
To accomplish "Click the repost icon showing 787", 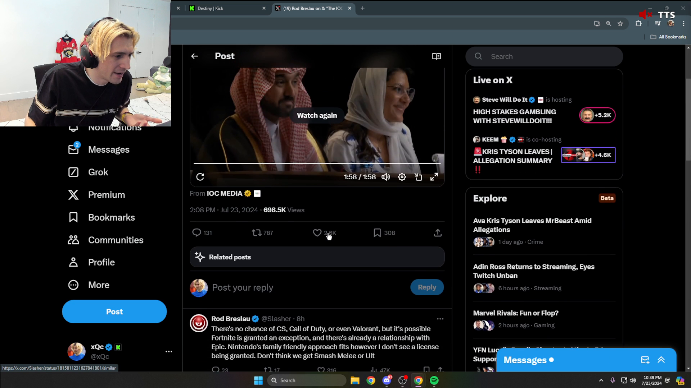I will pyautogui.click(x=257, y=233).
